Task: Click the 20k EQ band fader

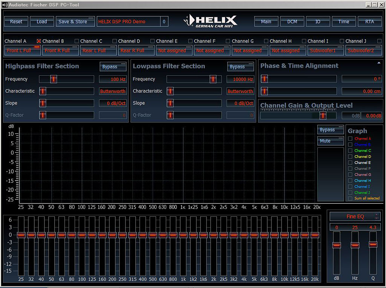Action: 315,235
